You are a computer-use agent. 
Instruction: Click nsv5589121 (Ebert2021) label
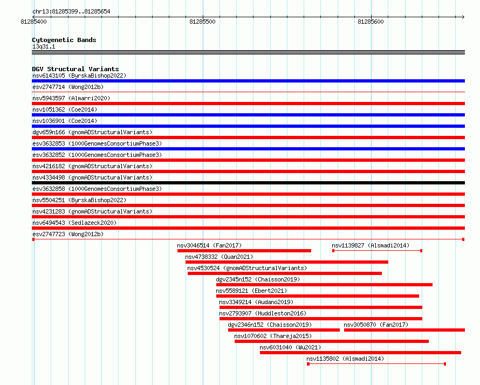click(252, 291)
